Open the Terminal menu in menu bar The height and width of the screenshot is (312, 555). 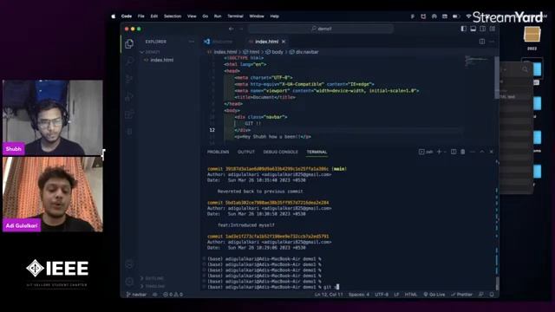pyautogui.click(x=235, y=16)
